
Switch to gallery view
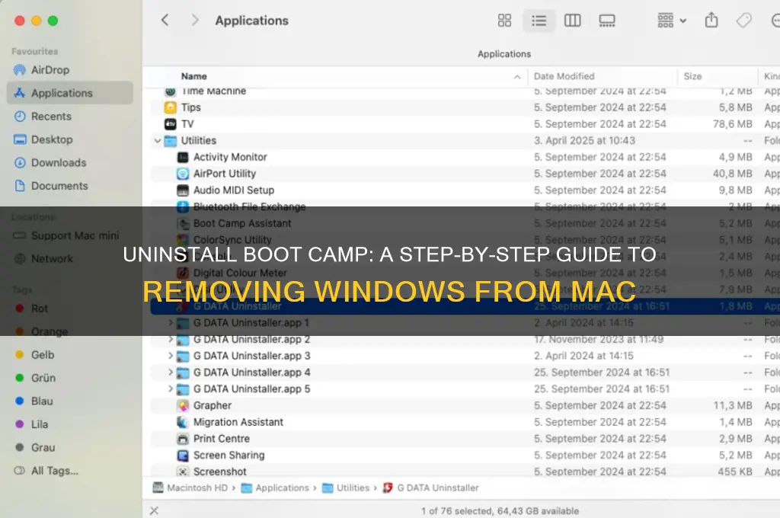[607, 21]
